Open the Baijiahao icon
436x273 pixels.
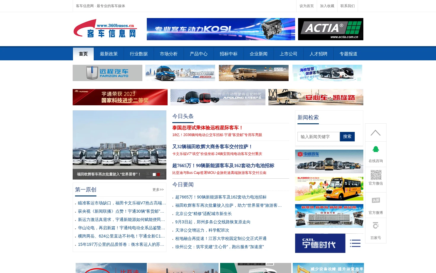pos(376,226)
